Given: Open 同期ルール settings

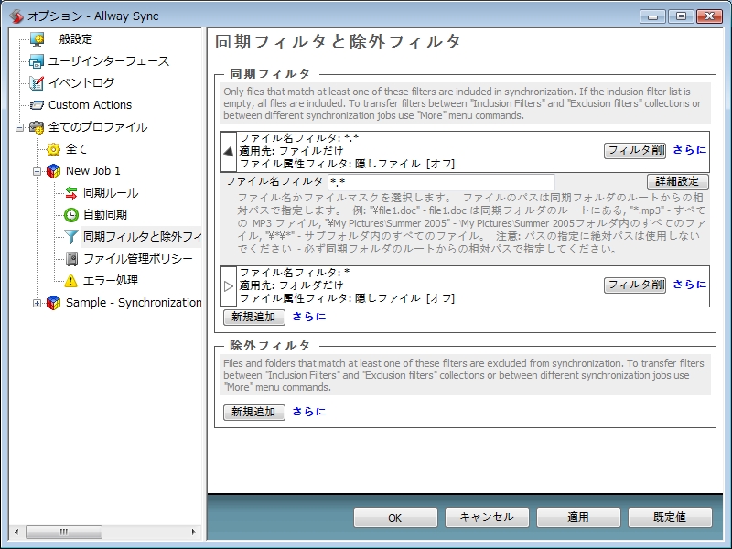Looking at the screenshot, I should 111,193.
